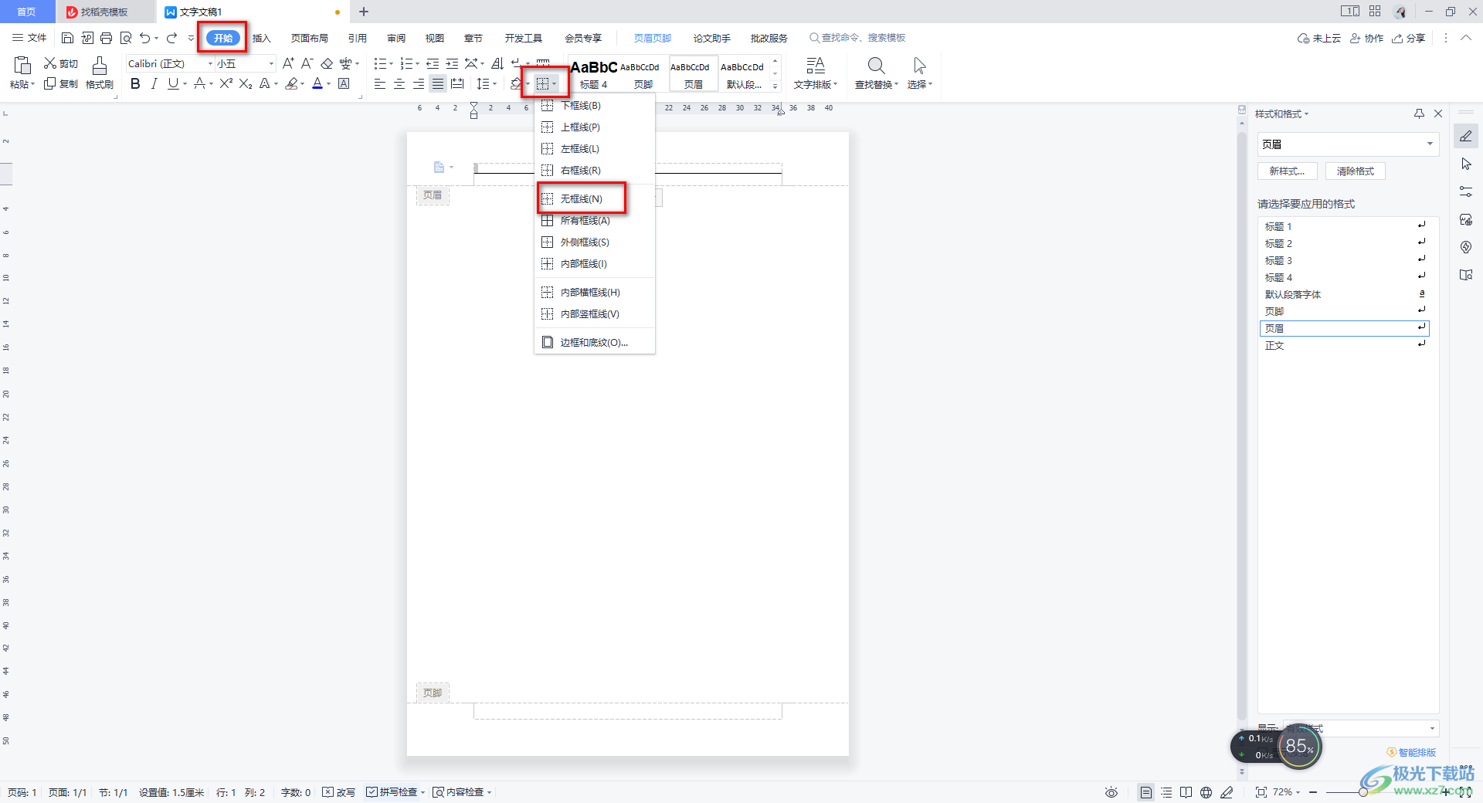Toggle justify alignment

[438, 83]
